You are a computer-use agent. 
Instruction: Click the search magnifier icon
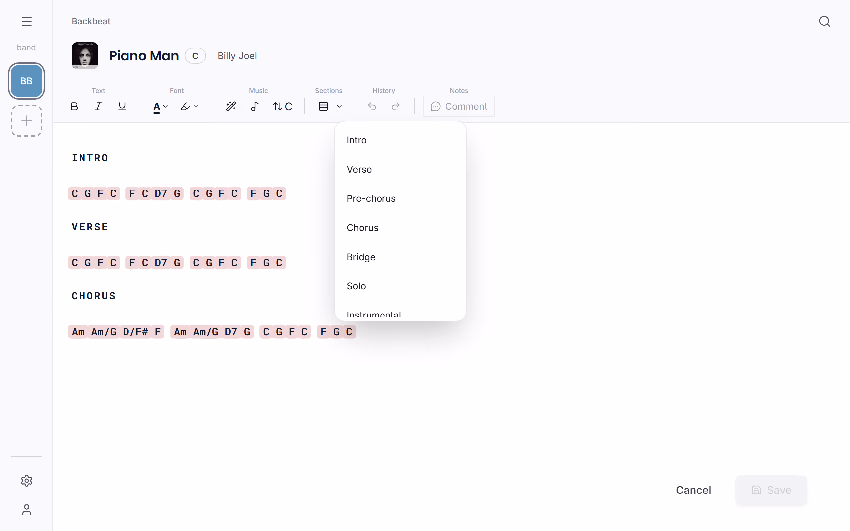pyautogui.click(x=824, y=21)
